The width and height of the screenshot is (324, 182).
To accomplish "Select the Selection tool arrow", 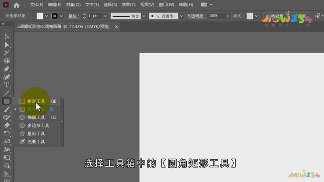I will point(6,37).
